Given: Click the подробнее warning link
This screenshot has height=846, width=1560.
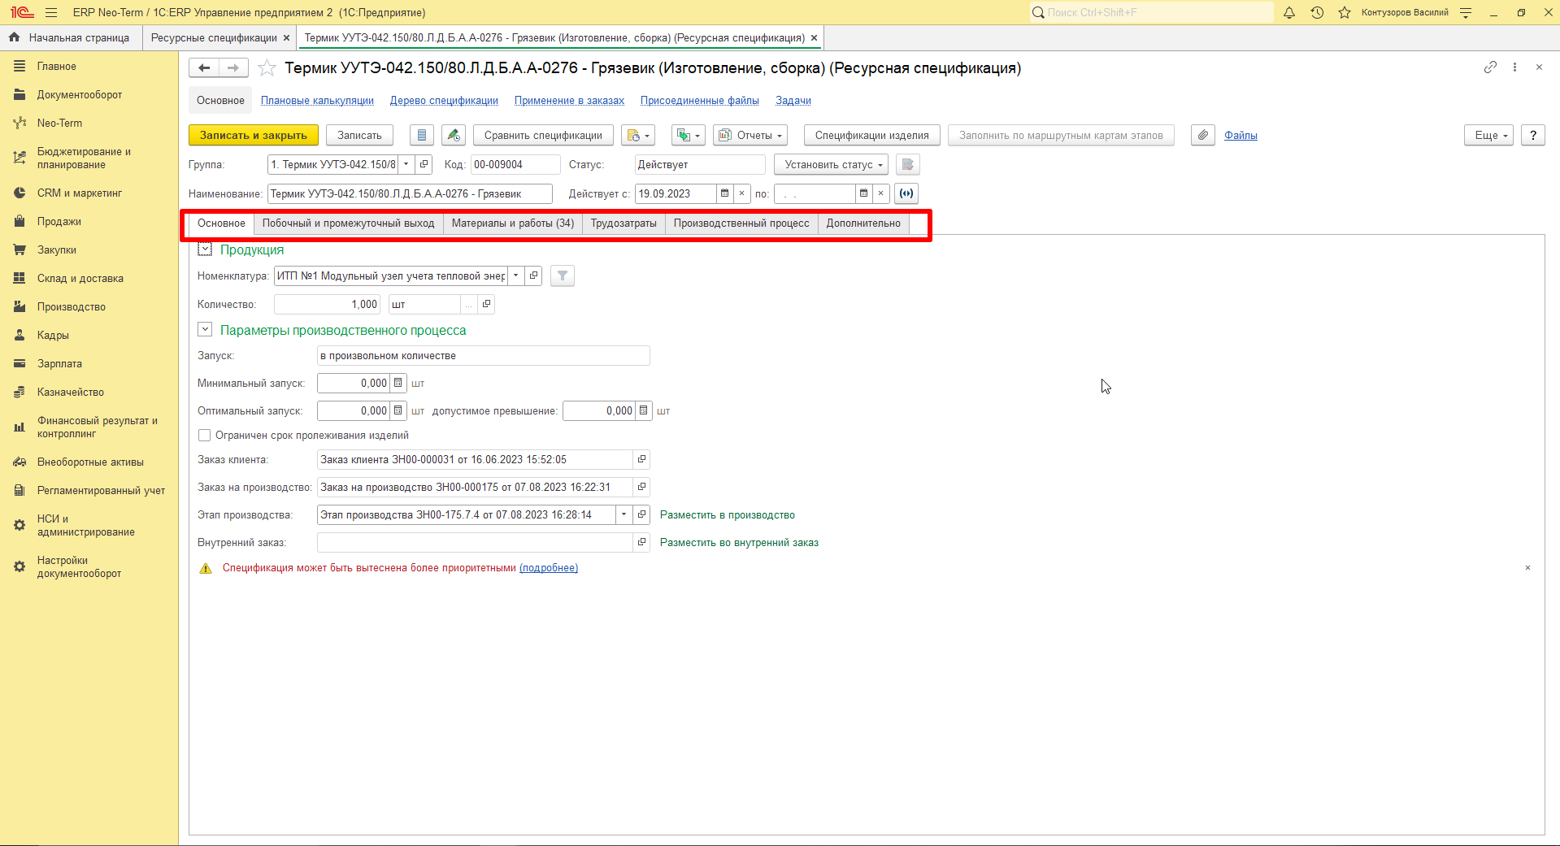Looking at the screenshot, I should click(549, 568).
